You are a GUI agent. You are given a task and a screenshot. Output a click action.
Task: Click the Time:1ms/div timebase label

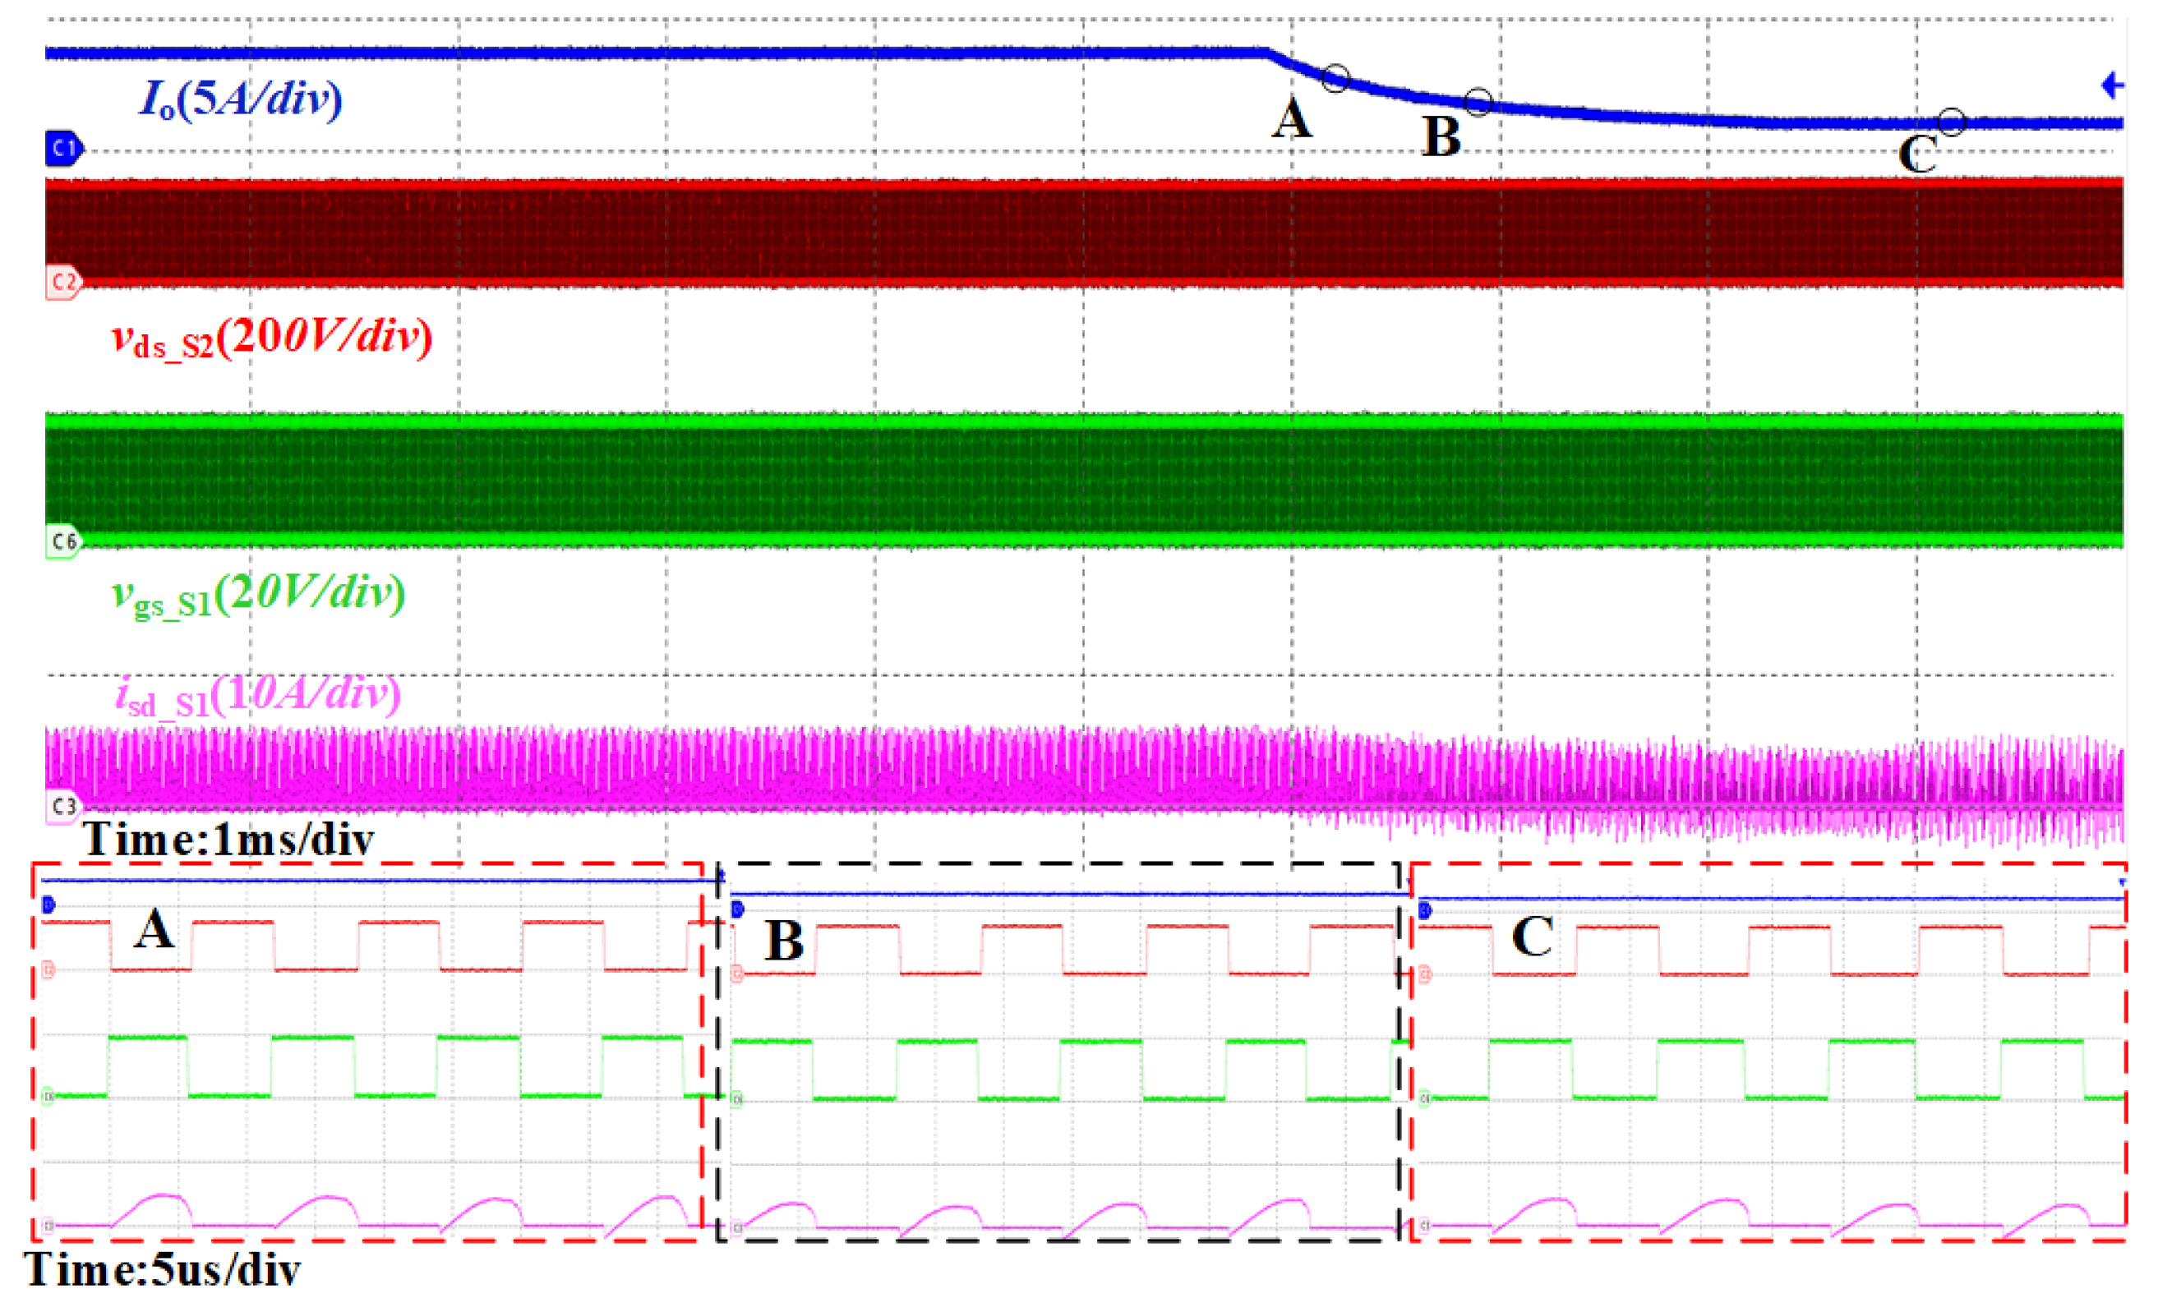228,839
